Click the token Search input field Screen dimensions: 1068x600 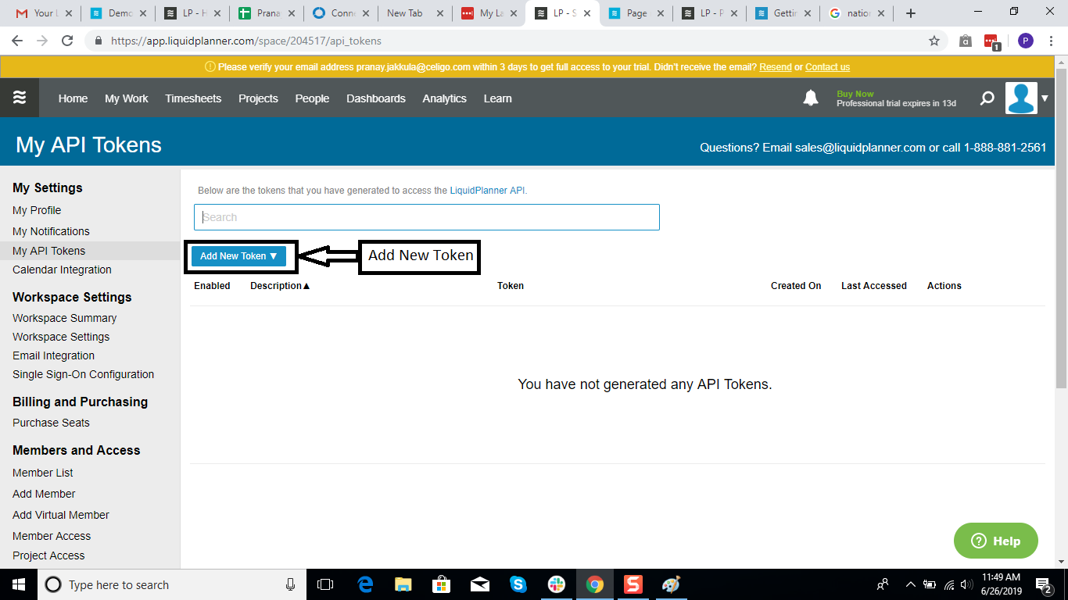pos(427,217)
